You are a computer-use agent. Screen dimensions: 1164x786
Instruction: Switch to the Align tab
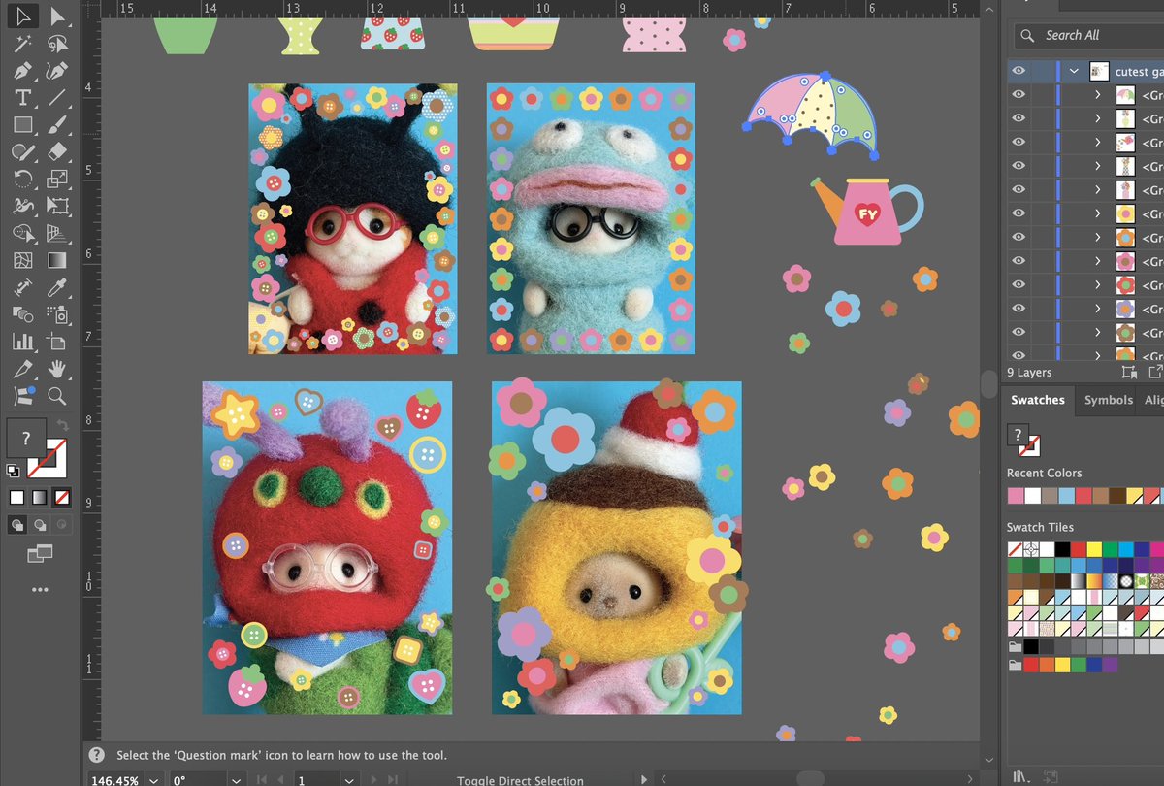click(1154, 400)
